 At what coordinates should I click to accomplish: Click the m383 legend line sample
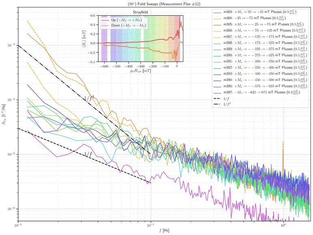coord(218,13)
